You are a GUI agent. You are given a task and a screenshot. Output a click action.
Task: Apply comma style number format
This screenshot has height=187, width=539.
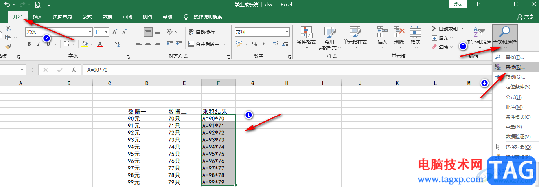(264, 44)
